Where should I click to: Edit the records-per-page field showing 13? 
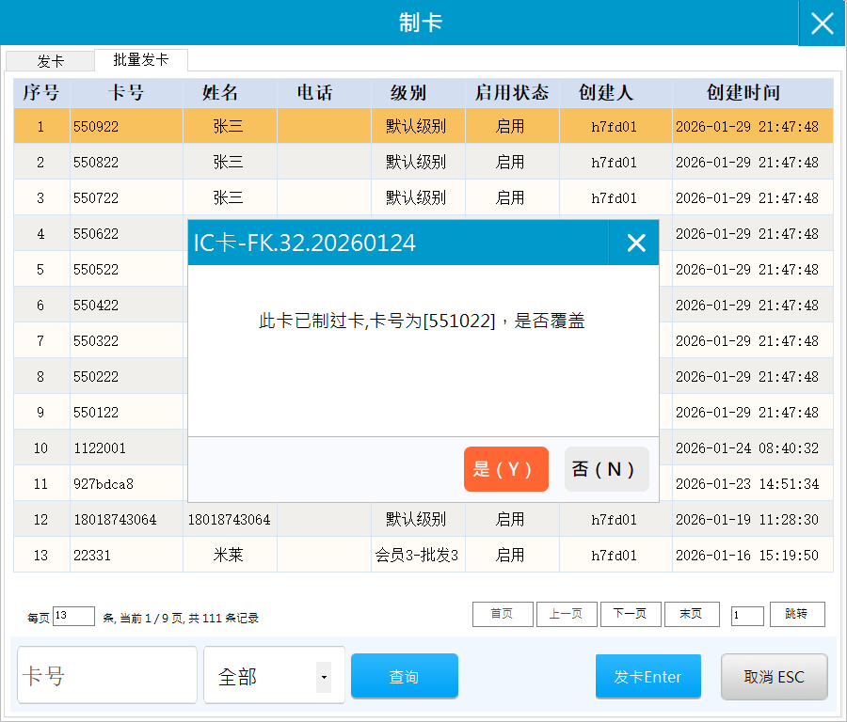[73, 616]
